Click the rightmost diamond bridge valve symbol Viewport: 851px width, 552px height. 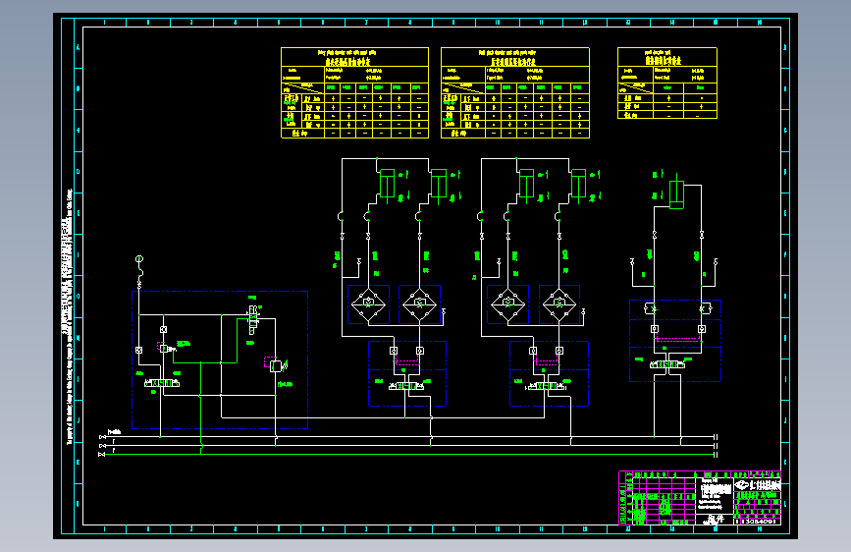coord(559,304)
